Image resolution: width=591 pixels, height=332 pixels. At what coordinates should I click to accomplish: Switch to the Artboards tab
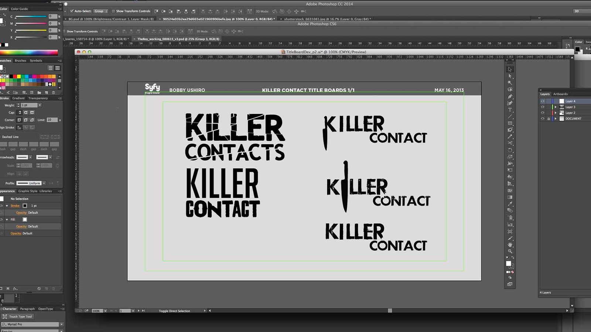[x=560, y=94]
